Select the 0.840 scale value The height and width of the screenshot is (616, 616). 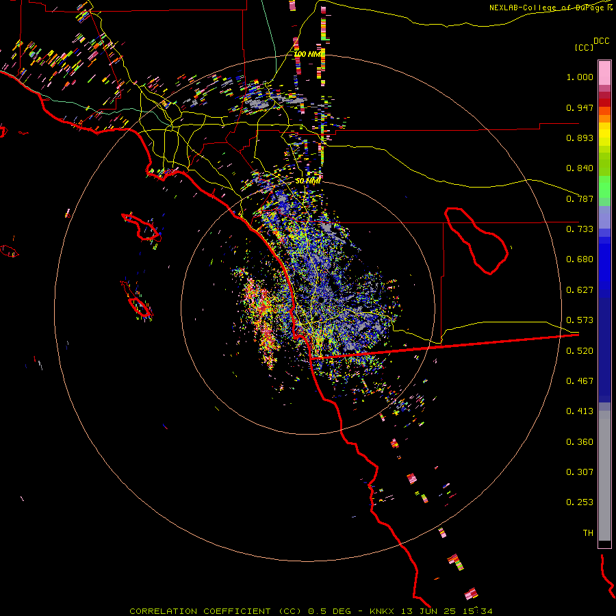580,168
